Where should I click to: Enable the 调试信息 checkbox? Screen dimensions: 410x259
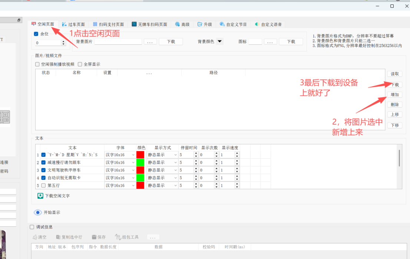32,227
